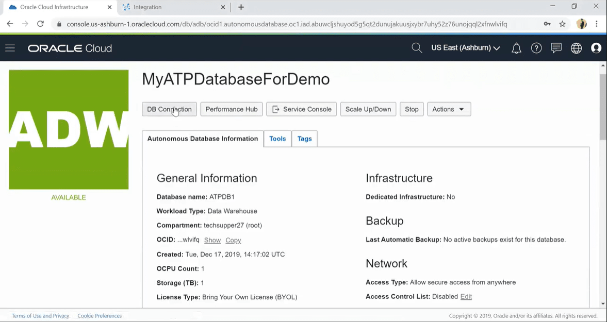Screen dimensions: 607x322
Task: Switch to the Integration browser tab
Action: [x=173, y=7]
